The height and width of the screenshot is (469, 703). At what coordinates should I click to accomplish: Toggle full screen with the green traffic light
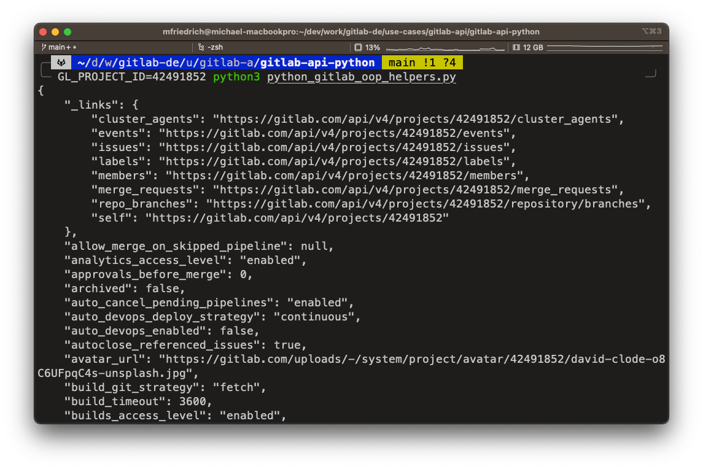[68, 31]
